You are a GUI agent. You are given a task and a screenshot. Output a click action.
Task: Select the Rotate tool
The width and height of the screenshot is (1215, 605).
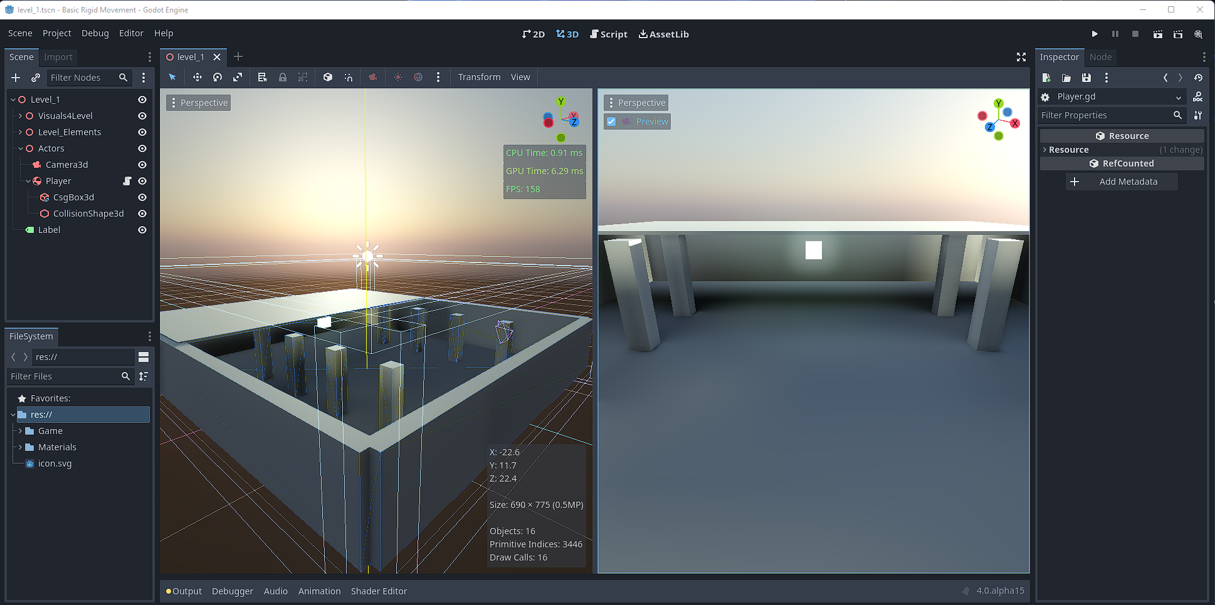218,77
